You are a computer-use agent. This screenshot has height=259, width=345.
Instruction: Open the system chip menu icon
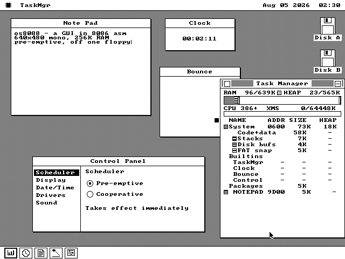[9, 5]
